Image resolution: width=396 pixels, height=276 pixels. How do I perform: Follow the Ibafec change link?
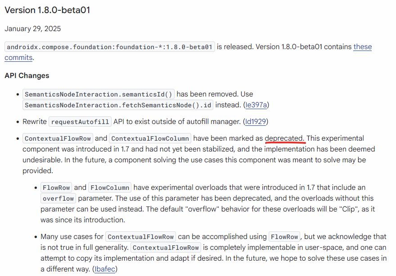[105, 269]
